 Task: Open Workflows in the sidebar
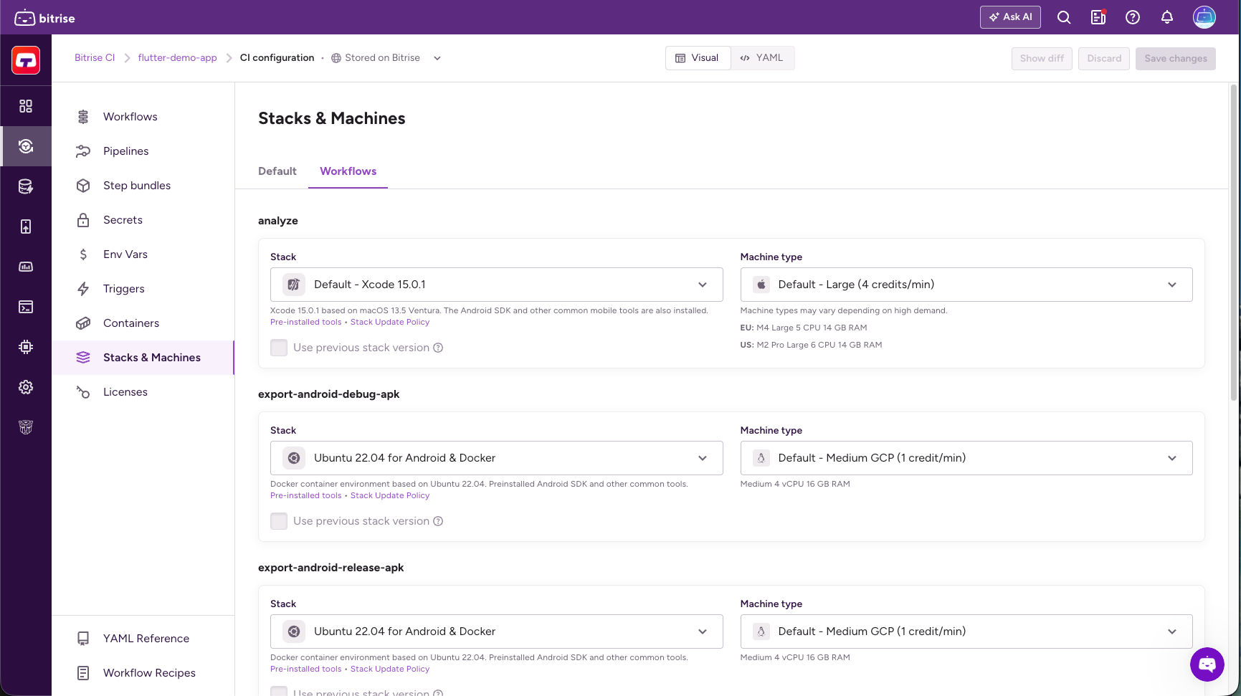point(143,117)
